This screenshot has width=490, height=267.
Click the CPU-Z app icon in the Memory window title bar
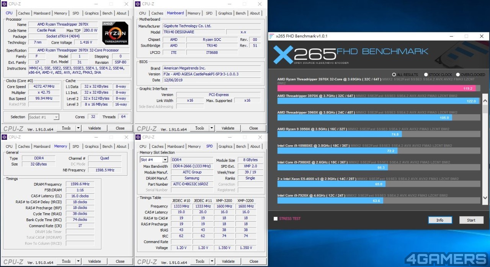pyautogui.click(x=5, y=137)
